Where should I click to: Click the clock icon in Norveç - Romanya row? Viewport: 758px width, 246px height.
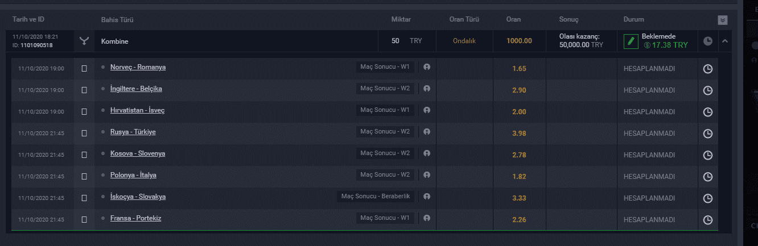point(708,69)
